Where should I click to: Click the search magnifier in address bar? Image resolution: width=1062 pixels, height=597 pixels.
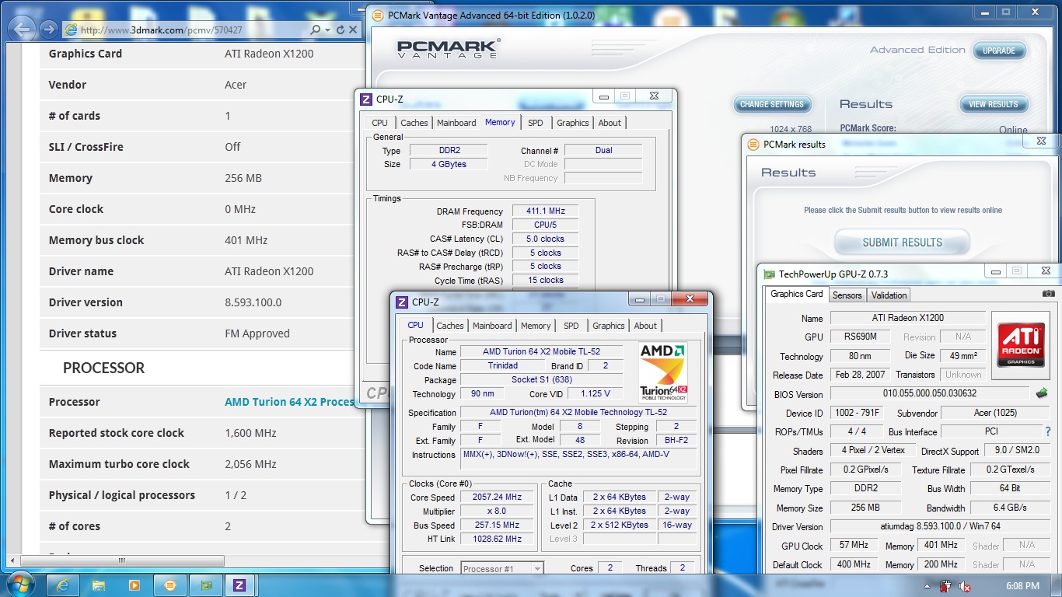315,30
